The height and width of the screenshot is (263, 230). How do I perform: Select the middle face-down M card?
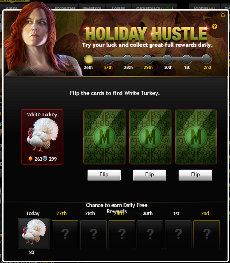pos(150,137)
